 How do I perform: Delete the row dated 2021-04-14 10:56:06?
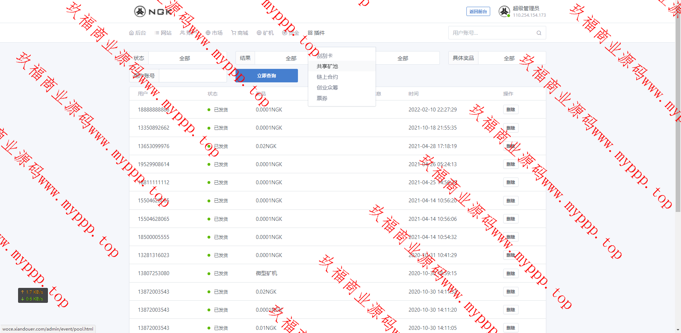(511, 219)
